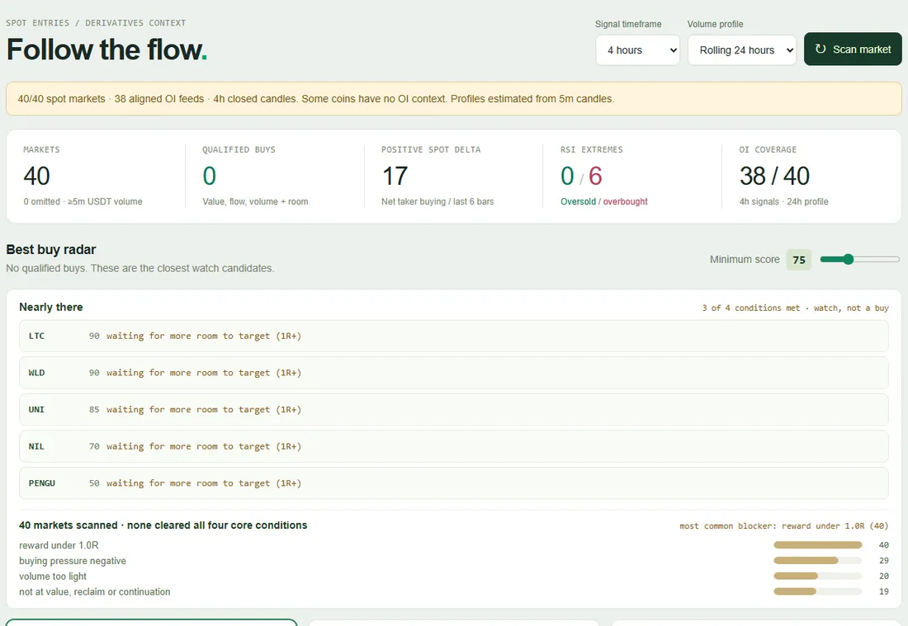908x626 pixels.
Task: Click the OI coverage value 38 / 40
Action: [774, 176]
